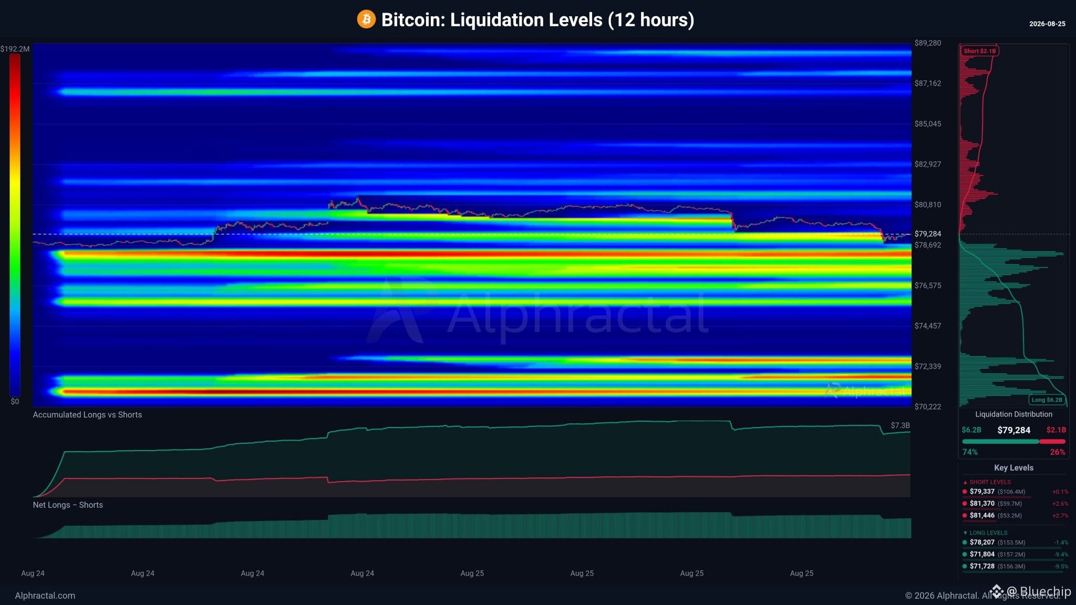Click the "Key Levels" heading

coord(1013,468)
